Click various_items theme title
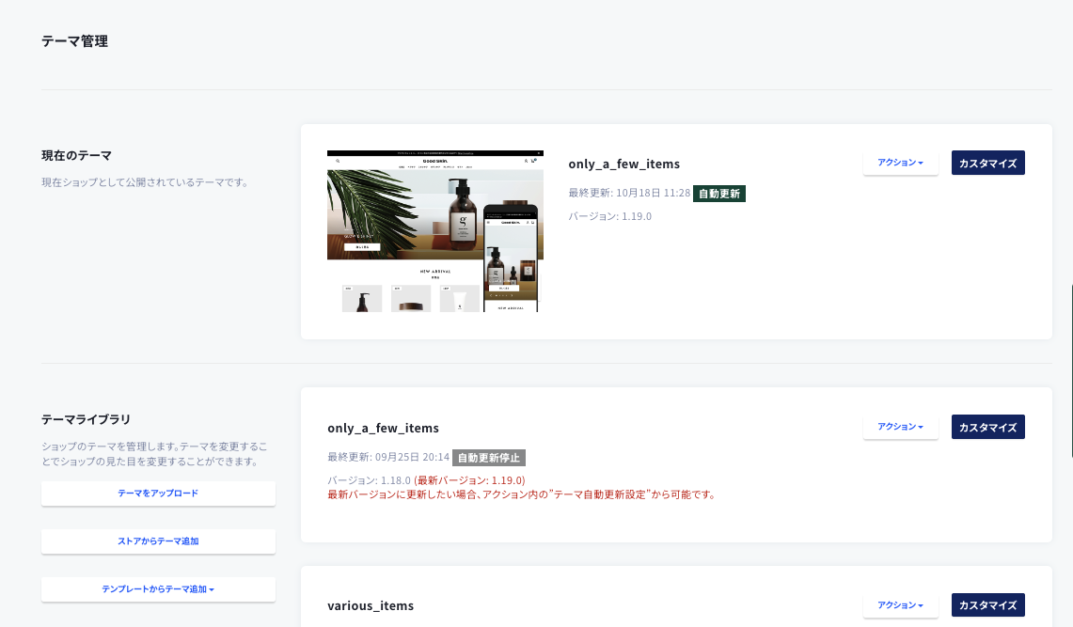This screenshot has width=1073, height=627. click(371, 605)
